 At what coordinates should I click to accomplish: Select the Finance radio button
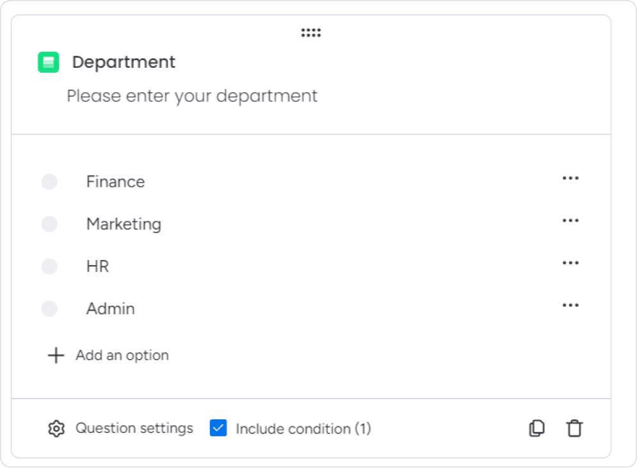coord(49,182)
